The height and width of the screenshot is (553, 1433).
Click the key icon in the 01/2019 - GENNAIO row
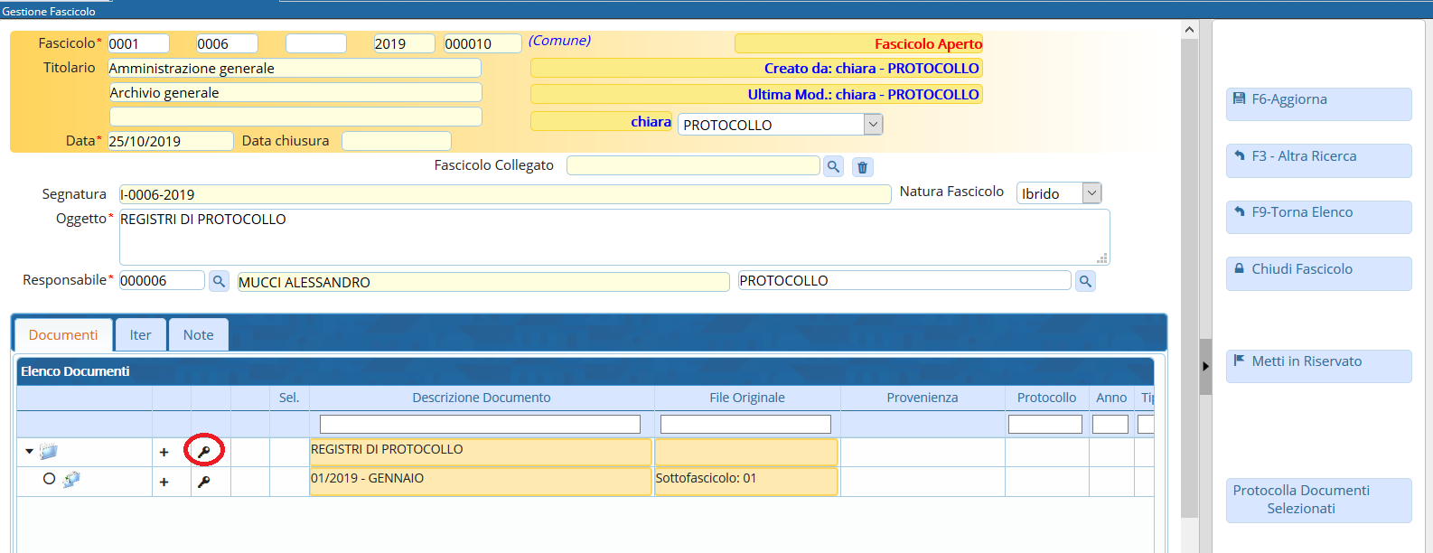(204, 482)
